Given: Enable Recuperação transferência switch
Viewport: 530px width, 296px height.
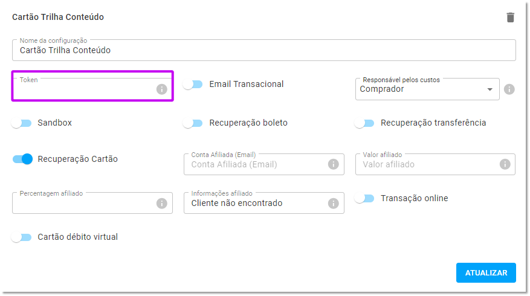Looking at the screenshot, I should click(364, 123).
